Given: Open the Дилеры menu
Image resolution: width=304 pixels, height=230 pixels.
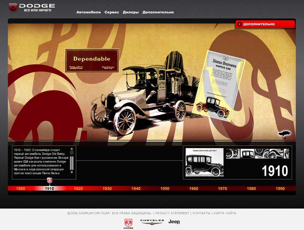Looking at the screenshot, I should click(130, 12).
